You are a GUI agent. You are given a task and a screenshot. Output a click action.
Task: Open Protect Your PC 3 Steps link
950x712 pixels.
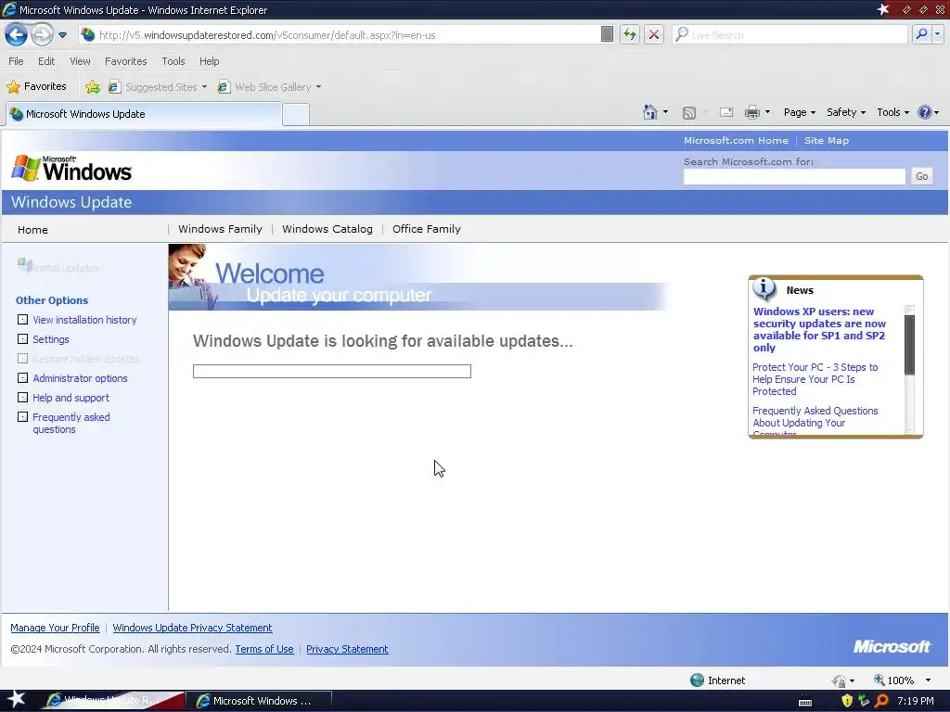[815, 379]
